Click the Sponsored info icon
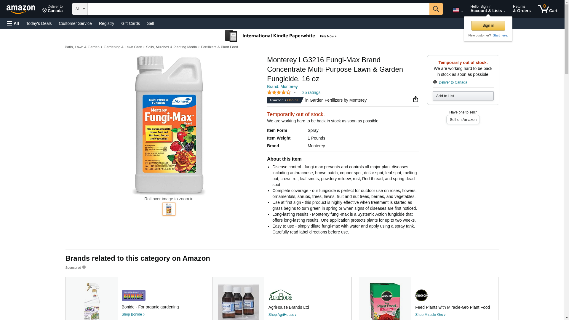The height and width of the screenshot is (320, 569). pos(84,267)
